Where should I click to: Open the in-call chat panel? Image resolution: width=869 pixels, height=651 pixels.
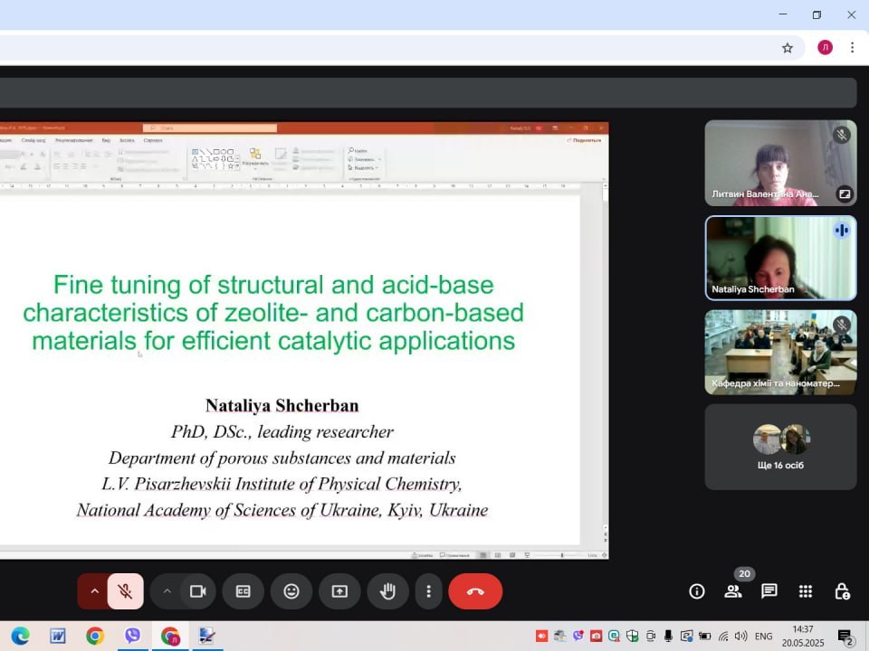coord(769,591)
